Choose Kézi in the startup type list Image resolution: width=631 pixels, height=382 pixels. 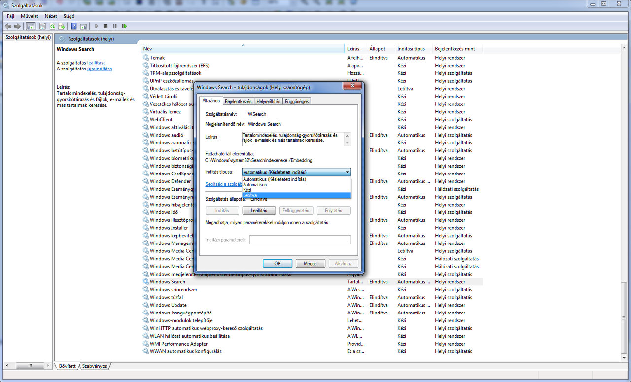tap(296, 190)
